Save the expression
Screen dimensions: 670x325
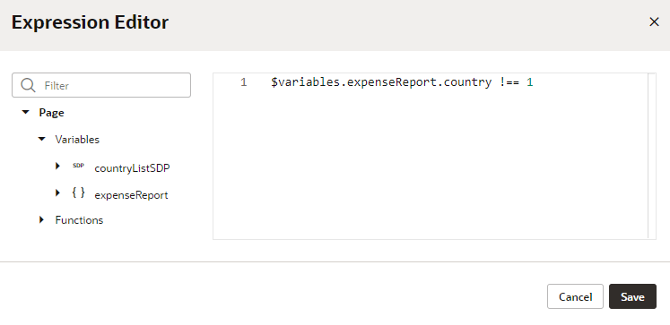(632, 296)
